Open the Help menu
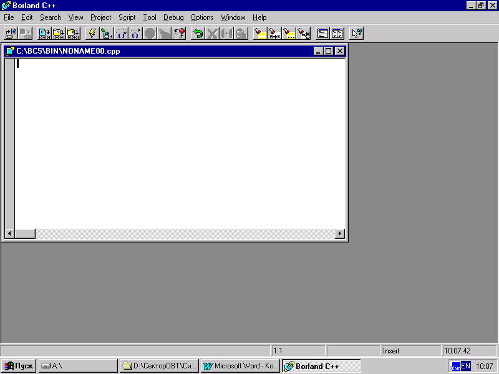The height and width of the screenshot is (374, 499). pos(259,17)
